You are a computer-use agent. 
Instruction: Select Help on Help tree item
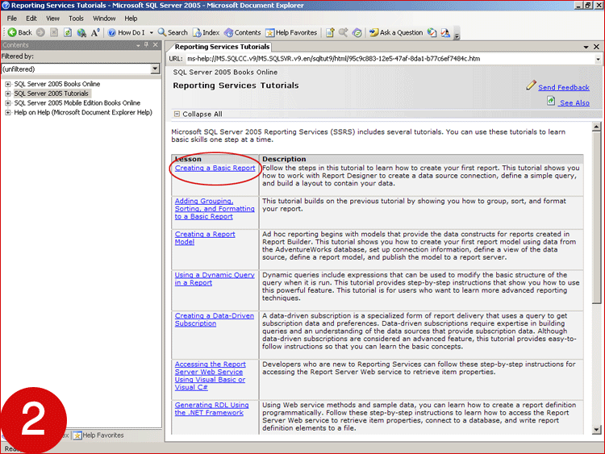(83, 113)
